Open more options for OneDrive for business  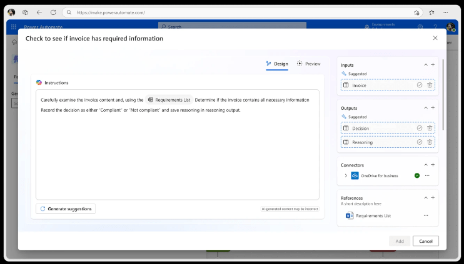(x=427, y=176)
